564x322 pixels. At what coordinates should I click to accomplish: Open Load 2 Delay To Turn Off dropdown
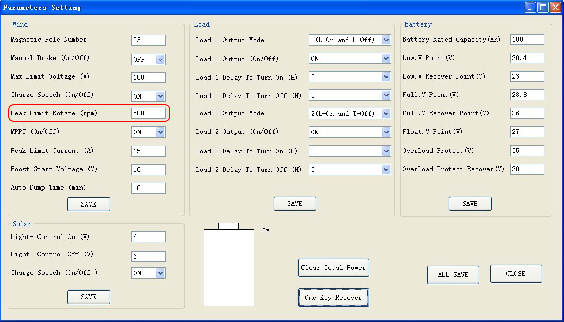(x=350, y=169)
